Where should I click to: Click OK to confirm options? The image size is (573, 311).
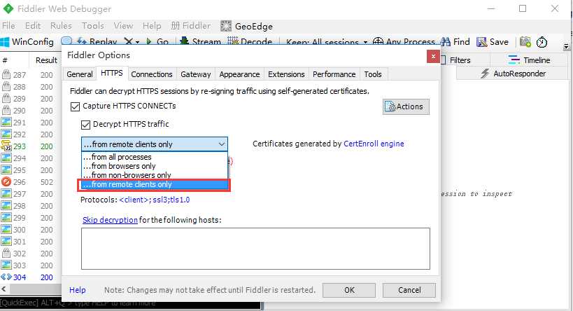tap(349, 290)
